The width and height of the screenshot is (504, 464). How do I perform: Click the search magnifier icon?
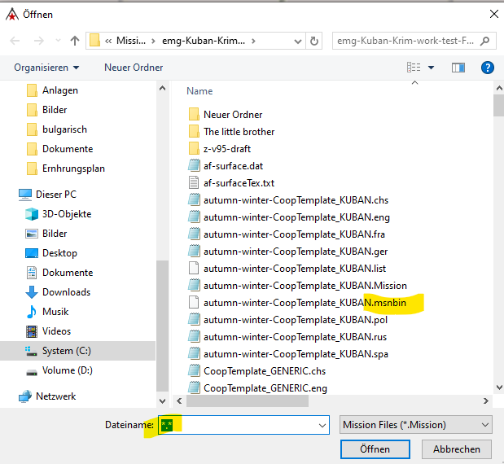click(484, 41)
